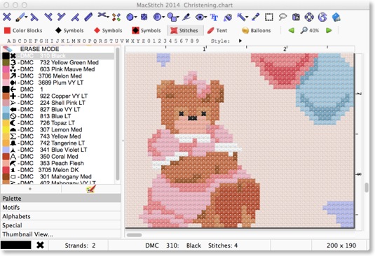Open the paintbrush tool dropdown

26,17
